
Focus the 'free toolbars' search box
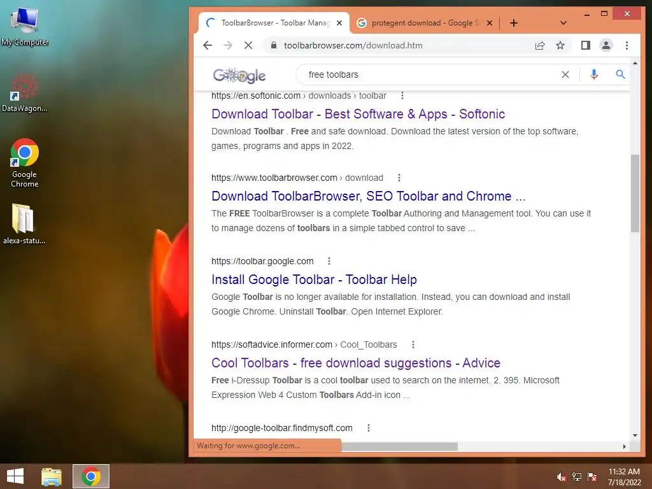pyautogui.click(x=429, y=75)
